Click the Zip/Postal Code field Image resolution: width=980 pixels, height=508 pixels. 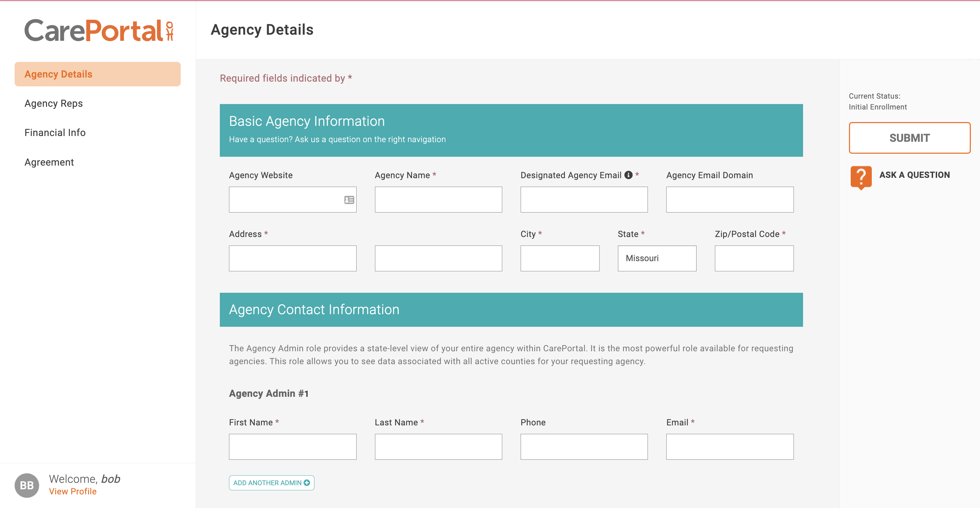click(754, 258)
